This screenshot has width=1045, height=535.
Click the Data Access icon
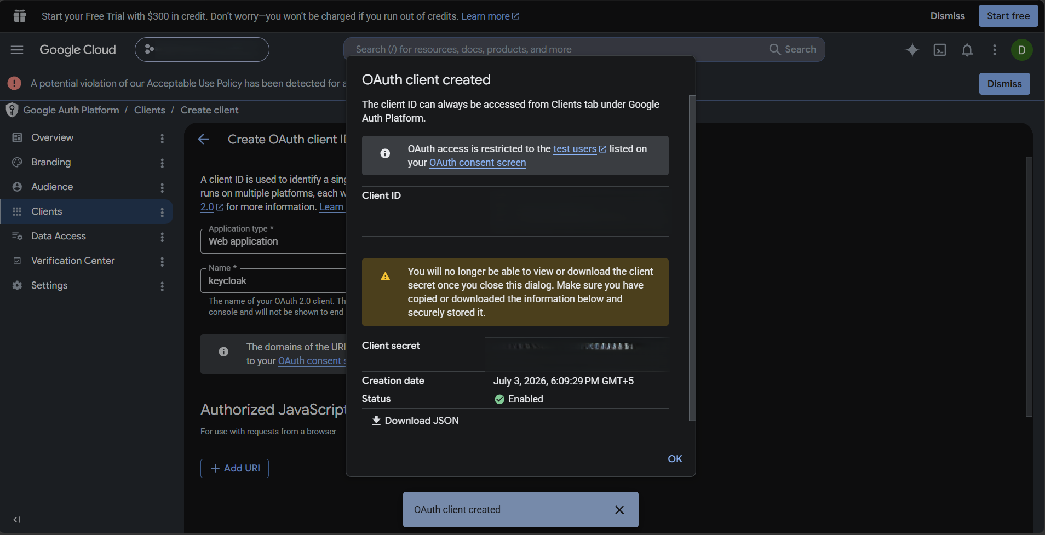pos(17,236)
